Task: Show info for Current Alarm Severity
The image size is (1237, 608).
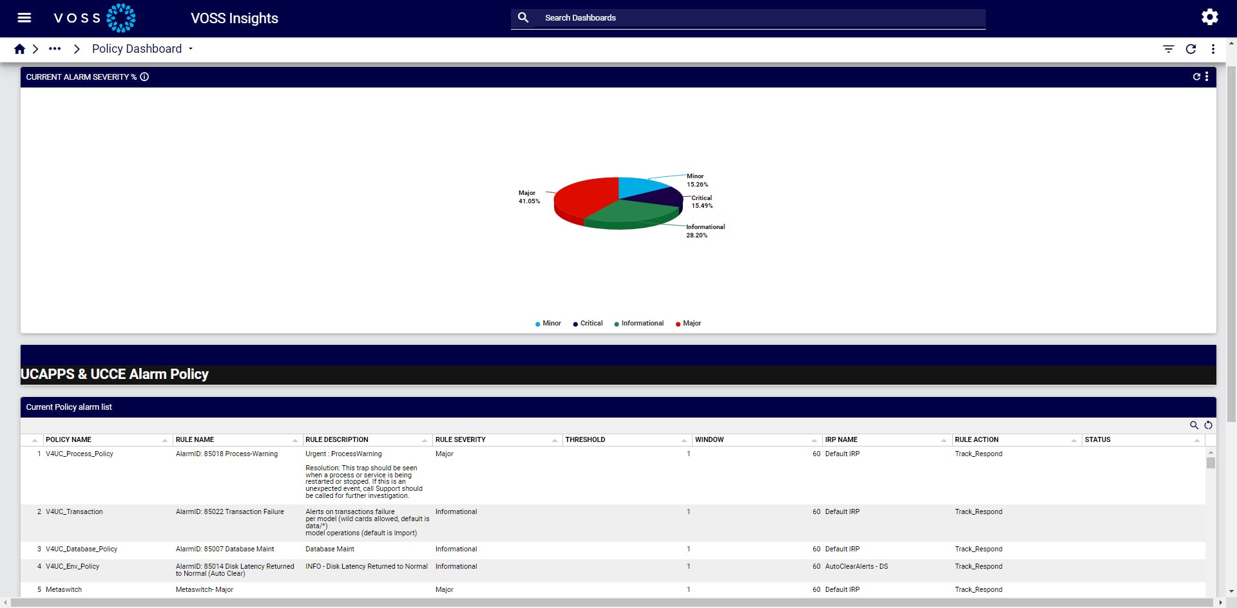Action: [144, 77]
